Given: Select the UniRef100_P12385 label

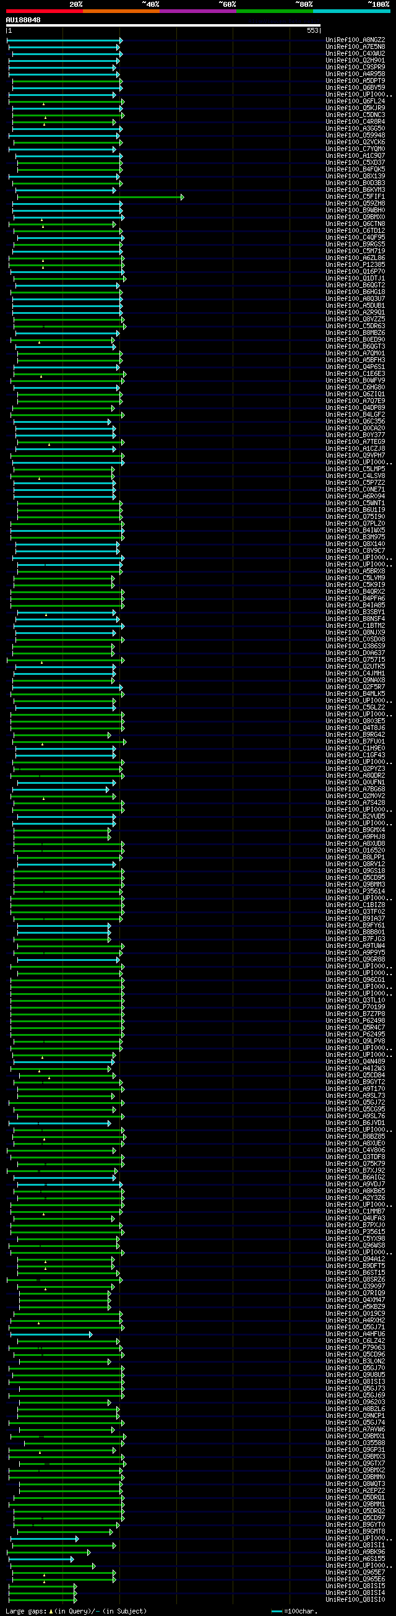Looking at the screenshot, I should point(355,265).
